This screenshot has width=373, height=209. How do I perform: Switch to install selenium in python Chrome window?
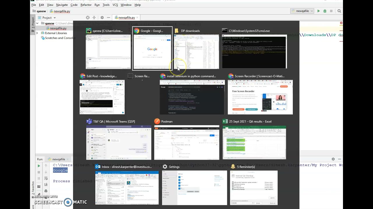(x=192, y=97)
